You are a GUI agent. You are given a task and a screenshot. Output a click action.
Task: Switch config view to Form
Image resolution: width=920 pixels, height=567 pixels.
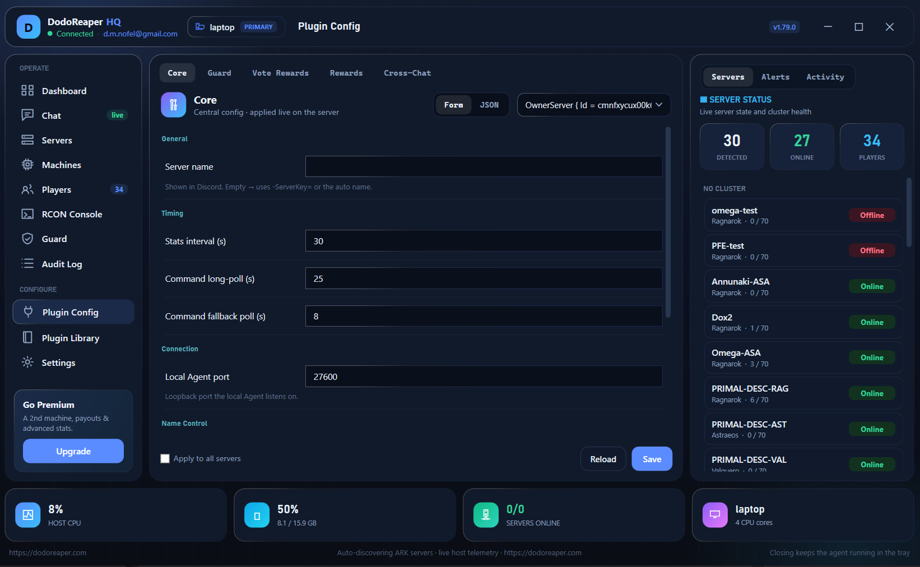coord(453,105)
